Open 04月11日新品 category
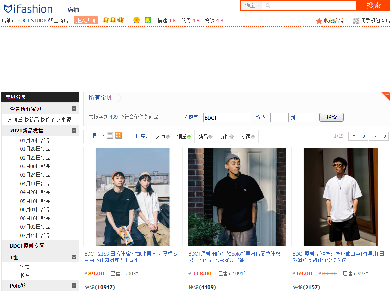This screenshot has width=390, height=291. [35, 184]
